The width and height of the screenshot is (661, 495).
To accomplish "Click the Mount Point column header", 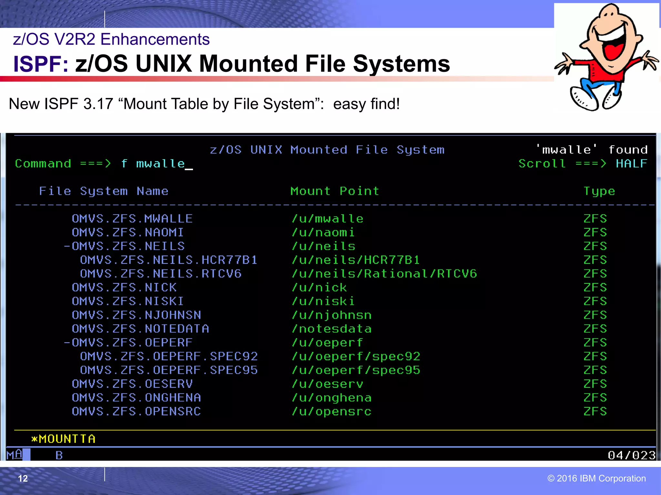I will (x=335, y=191).
